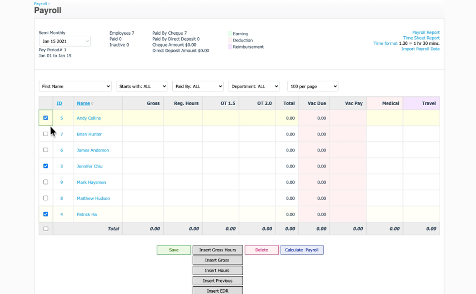476x294 pixels.
Task: Uncheck Andy Collins's row checkbox
Action: tap(46, 118)
